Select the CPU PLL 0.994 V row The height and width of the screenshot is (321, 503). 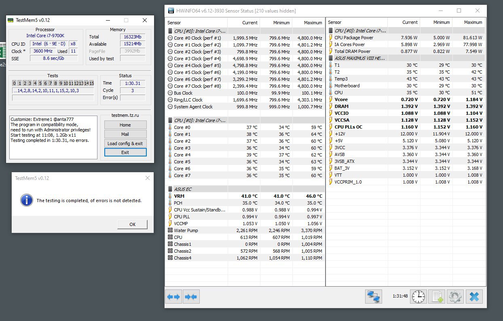click(x=245, y=217)
